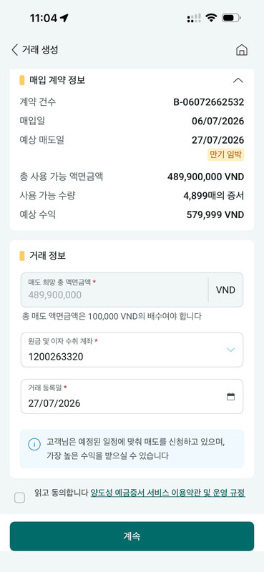Tap the cellular signal icon

[194, 18]
